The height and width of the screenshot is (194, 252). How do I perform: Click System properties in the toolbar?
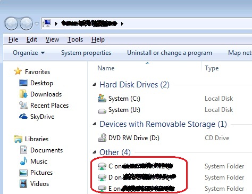(86, 53)
